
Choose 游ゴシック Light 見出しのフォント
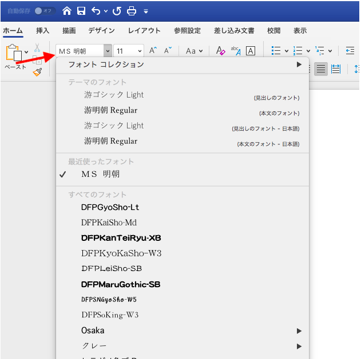[183, 95]
